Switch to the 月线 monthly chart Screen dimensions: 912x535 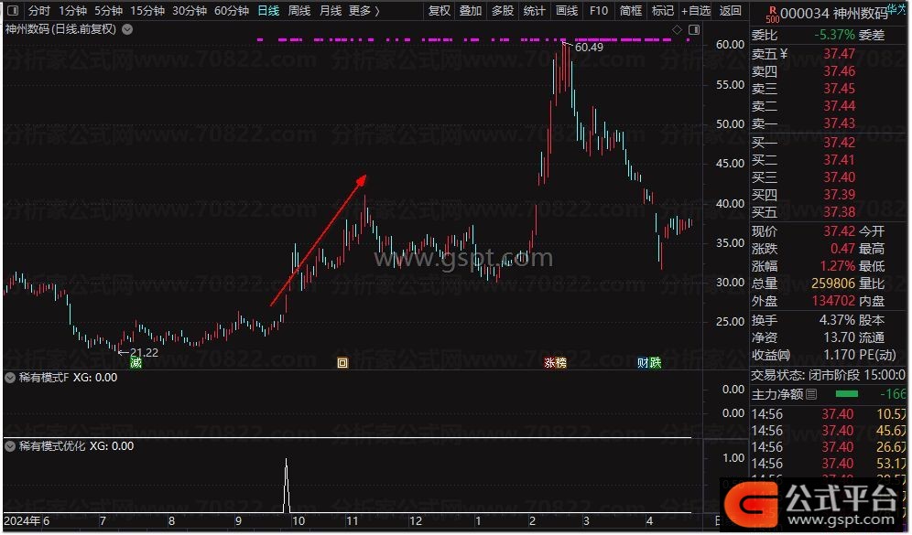click(331, 10)
